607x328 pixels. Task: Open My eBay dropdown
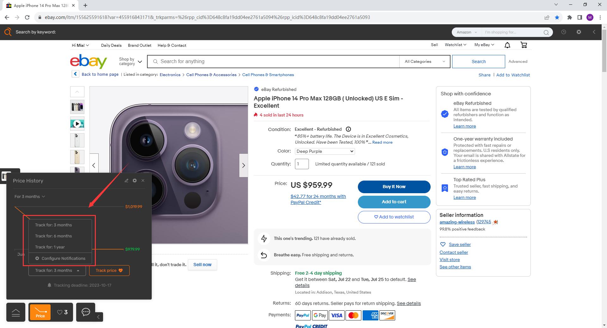click(484, 45)
